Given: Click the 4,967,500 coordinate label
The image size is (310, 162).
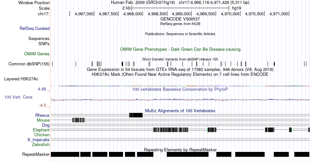Looking at the screenshot, I should [108, 14].
